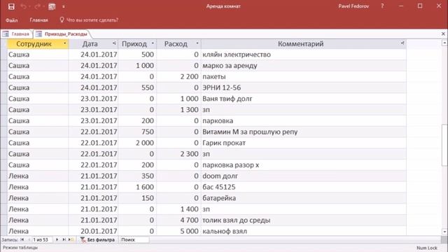Image resolution: width=448 pixels, height=252 pixels.
Task: Click the cell 'Витамин М за прошлую репу'
Action: tap(304, 132)
